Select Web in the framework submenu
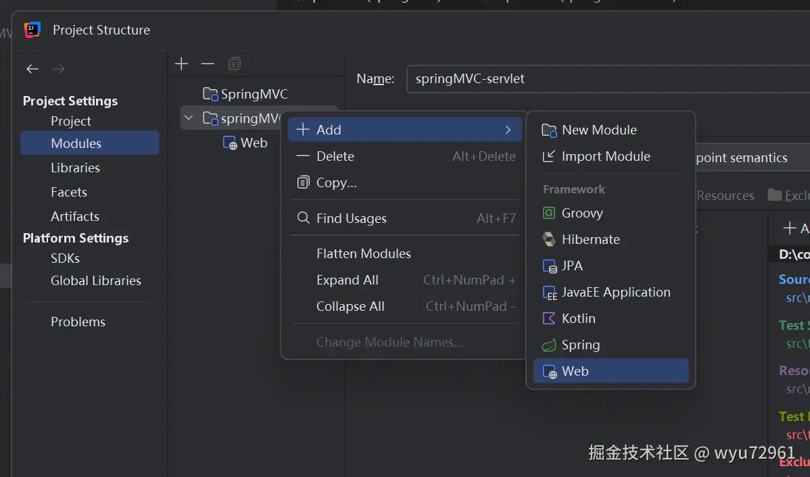 pos(575,372)
